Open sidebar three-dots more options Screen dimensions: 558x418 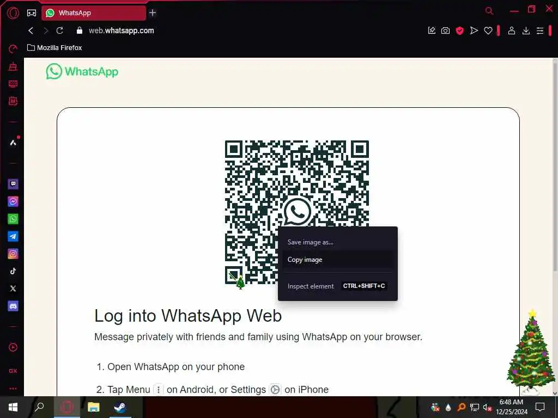point(13,389)
